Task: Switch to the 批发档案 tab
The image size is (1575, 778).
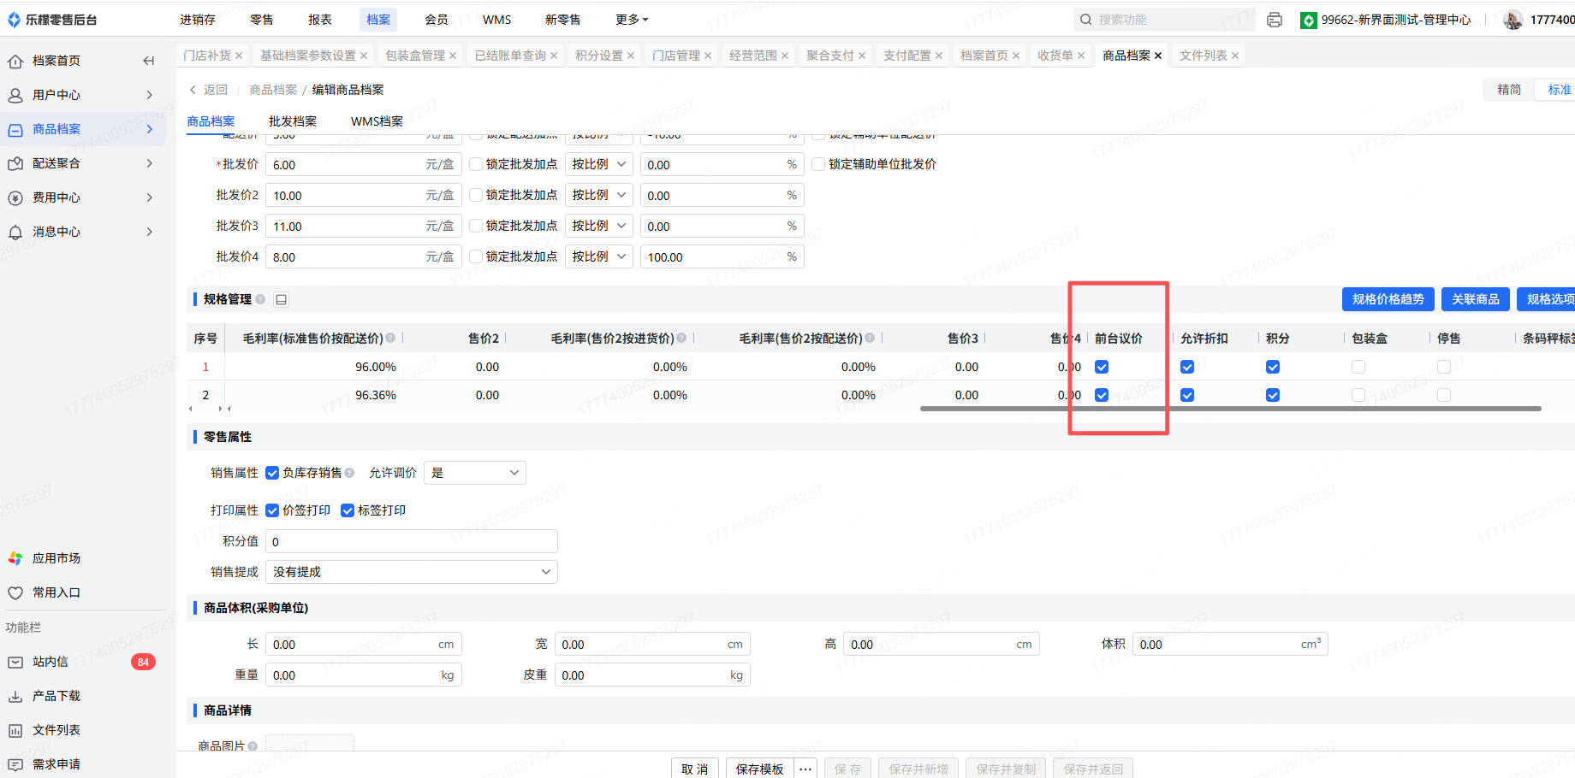Action: [x=293, y=121]
